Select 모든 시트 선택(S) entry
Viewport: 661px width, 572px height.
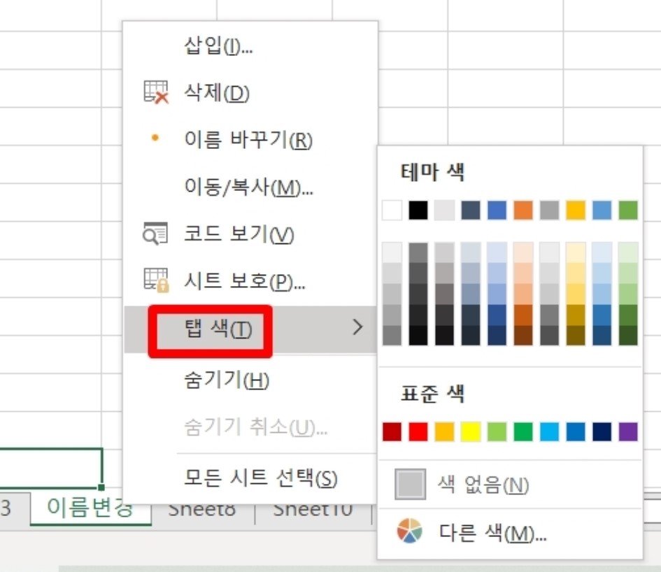pyautogui.click(x=250, y=478)
